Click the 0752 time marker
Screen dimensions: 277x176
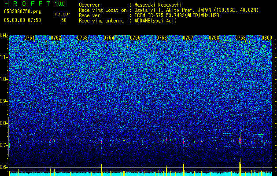[x=56, y=38]
